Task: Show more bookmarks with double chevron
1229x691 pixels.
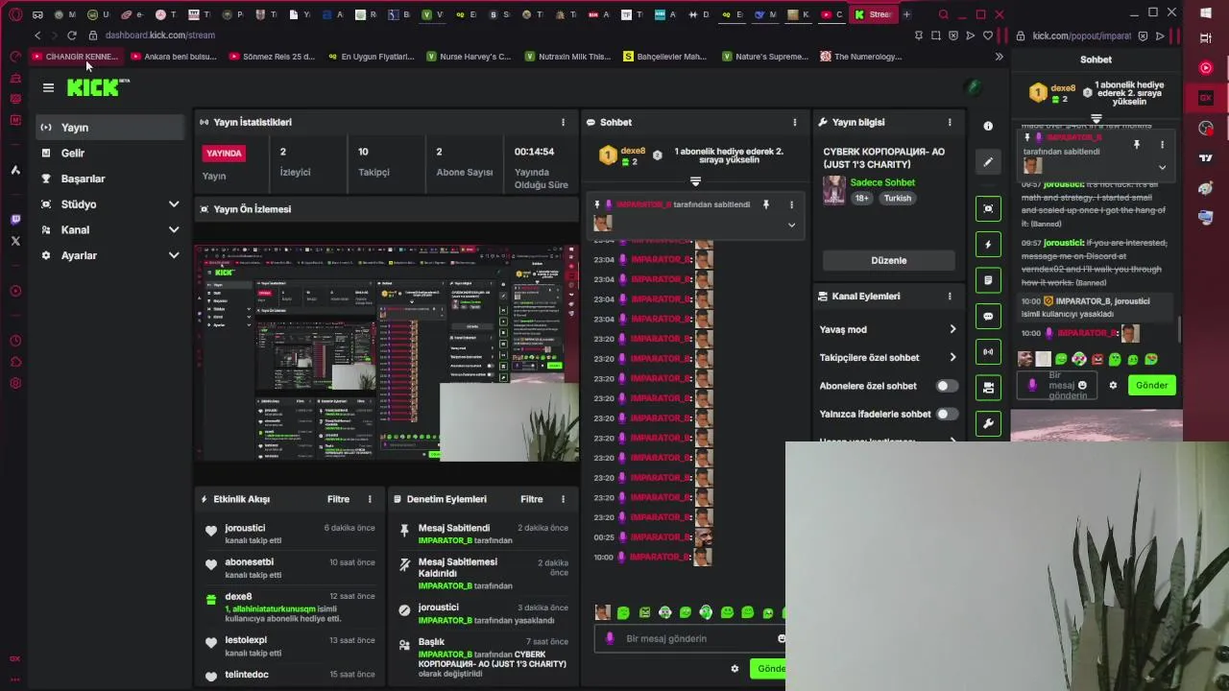Action: [999, 57]
